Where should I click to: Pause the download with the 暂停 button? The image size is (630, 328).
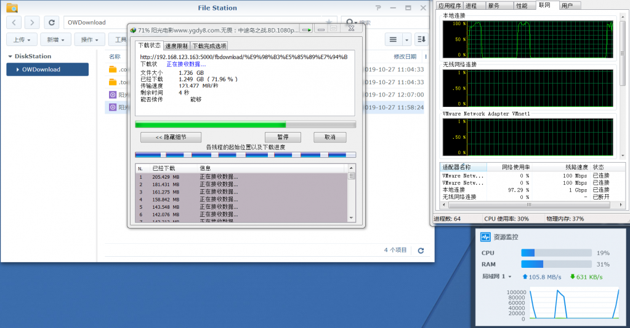click(x=283, y=137)
